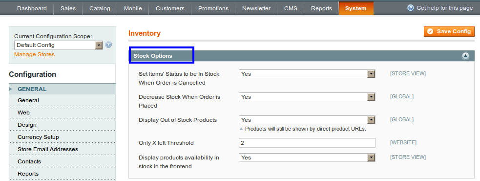Screen dimensions: 480x181
Task: Click the Stock Options section header
Action: [301, 56]
